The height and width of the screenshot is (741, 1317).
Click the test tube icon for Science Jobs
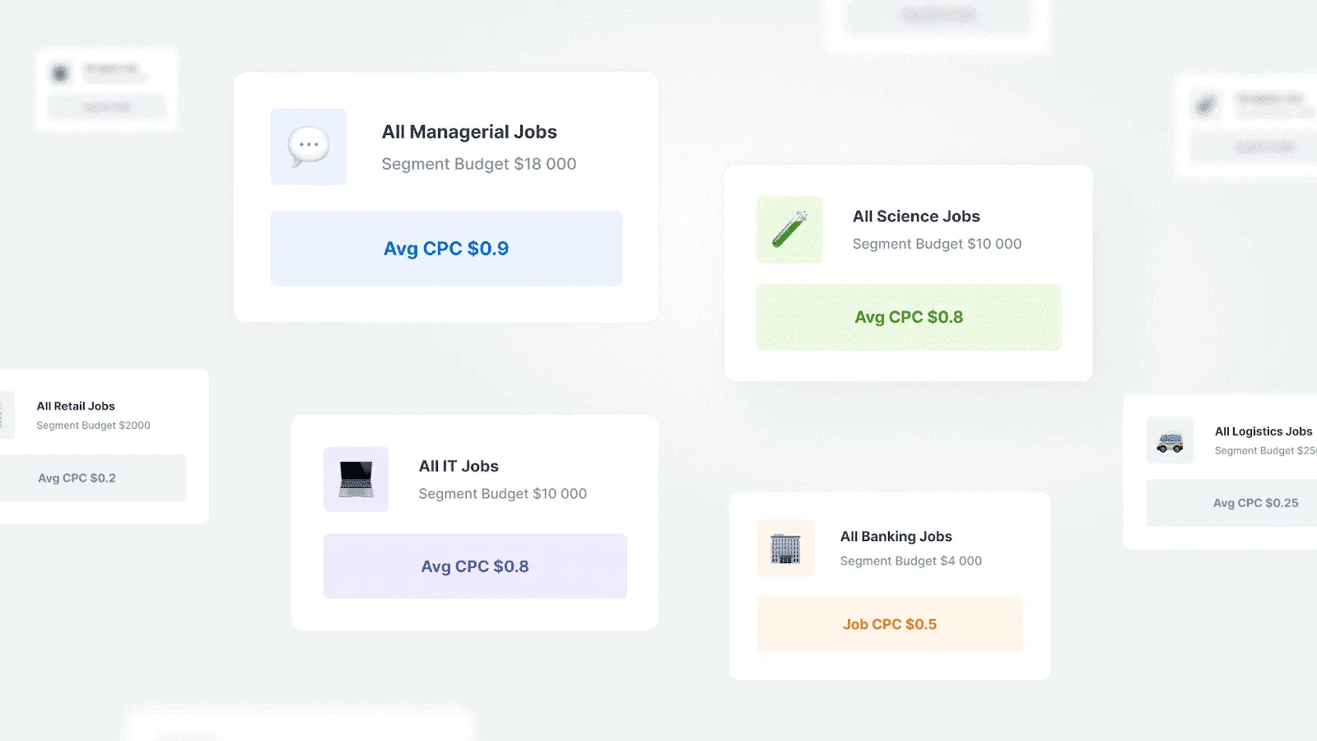[789, 230]
